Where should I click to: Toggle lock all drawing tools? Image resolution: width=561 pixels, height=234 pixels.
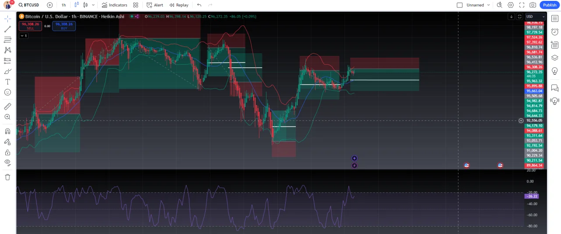click(7, 152)
